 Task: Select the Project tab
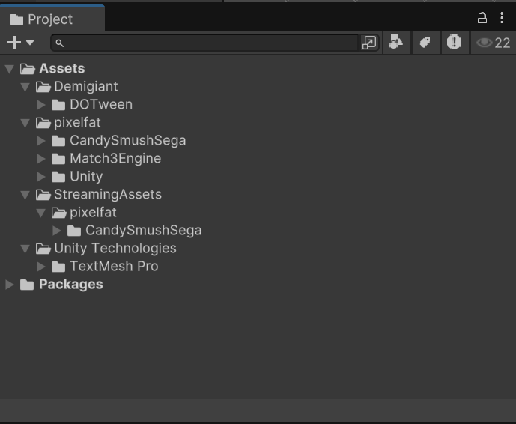(x=42, y=19)
